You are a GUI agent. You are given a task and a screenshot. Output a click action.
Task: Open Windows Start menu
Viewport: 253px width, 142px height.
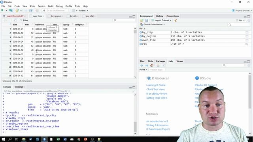coord(3,139)
